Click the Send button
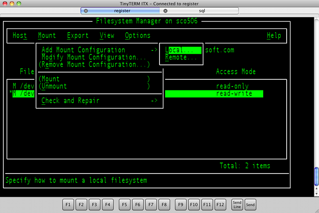The width and height of the screenshot is (319, 213). click(x=251, y=205)
